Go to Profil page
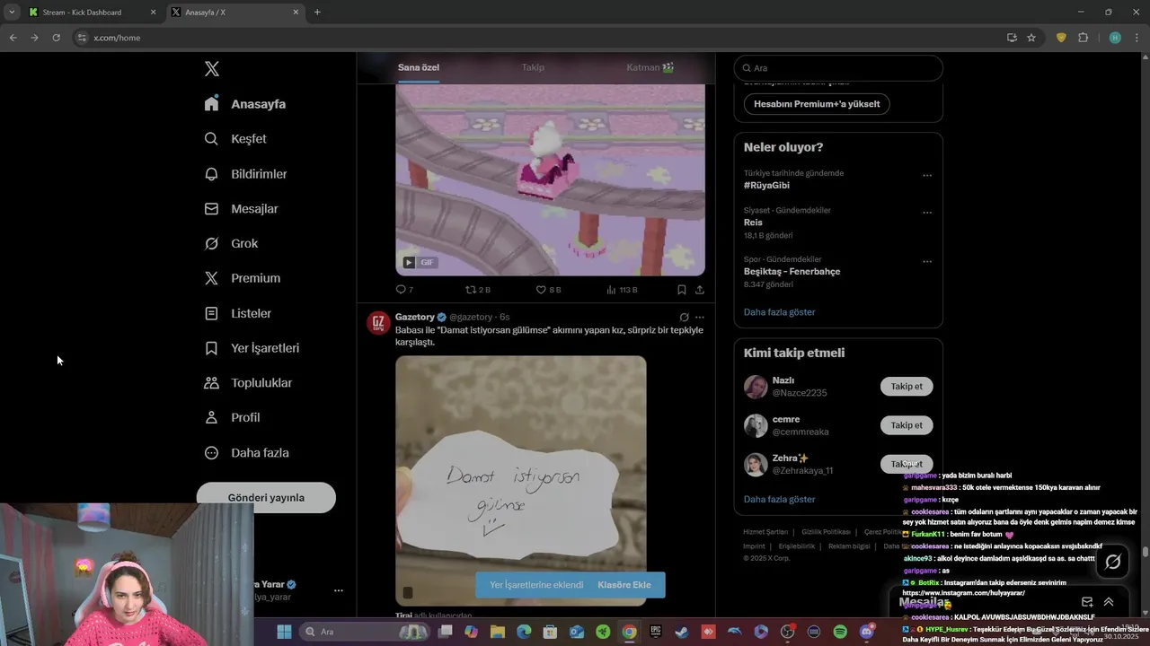 click(232, 417)
